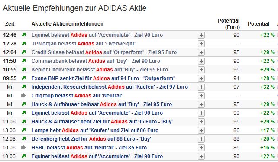Open the 'Lampe hebt Adidas auf Kaufen' link
278x162 pixels.
(95, 130)
